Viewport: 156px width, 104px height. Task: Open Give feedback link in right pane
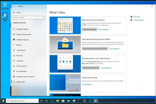139,20
